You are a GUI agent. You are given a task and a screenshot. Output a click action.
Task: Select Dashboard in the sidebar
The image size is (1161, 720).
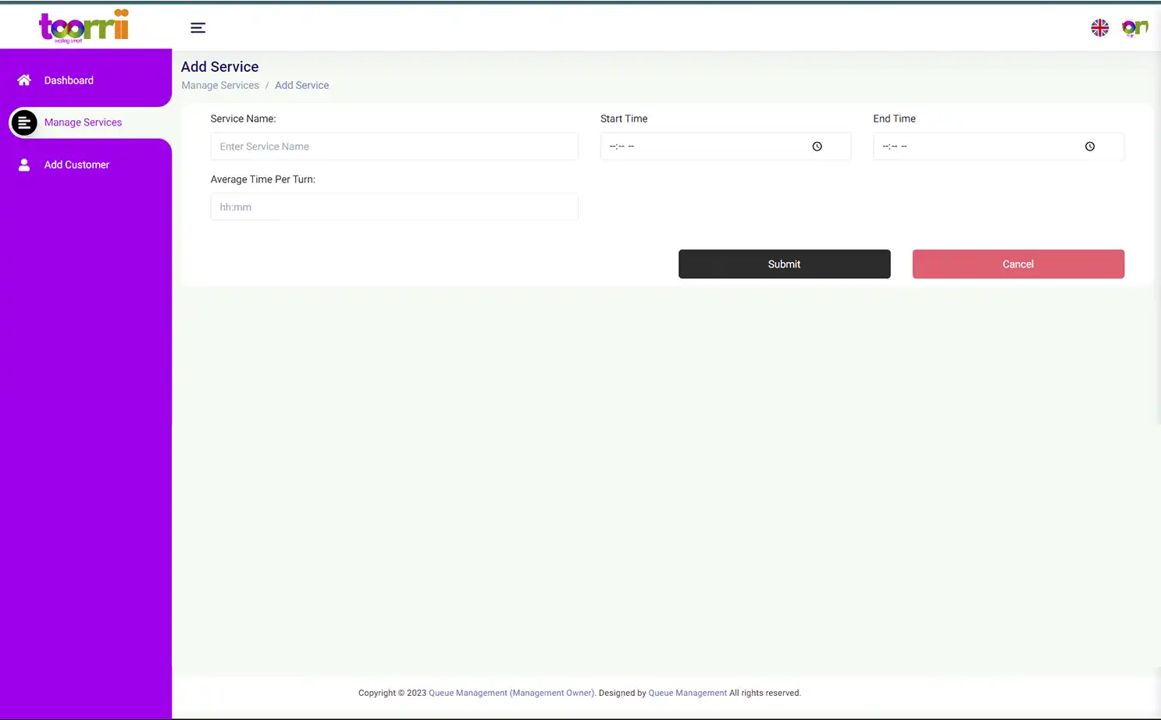click(x=69, y=80)
